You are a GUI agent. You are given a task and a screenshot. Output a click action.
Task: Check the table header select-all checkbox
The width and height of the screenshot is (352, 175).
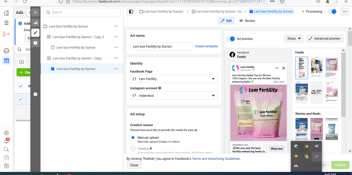[20, 86]
